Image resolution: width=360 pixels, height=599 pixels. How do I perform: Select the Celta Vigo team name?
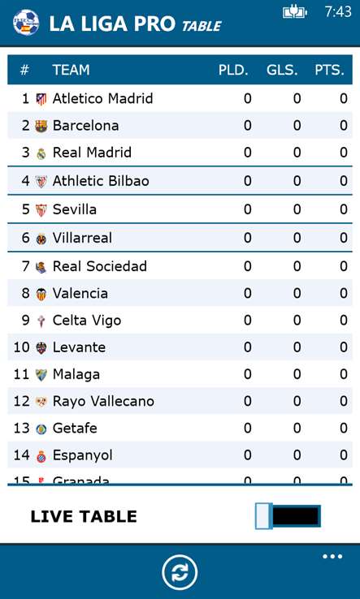87,321
